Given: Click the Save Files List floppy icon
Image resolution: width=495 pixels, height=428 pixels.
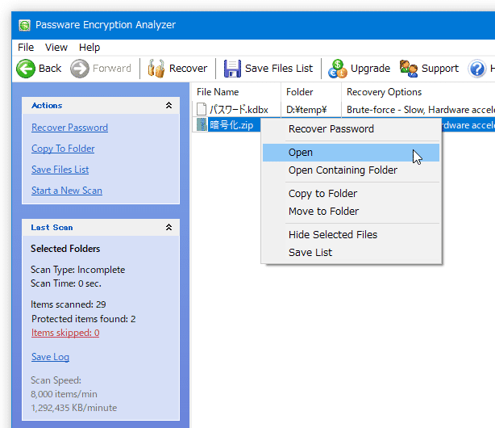Looking at the screenshot, I should coord(232,69).
